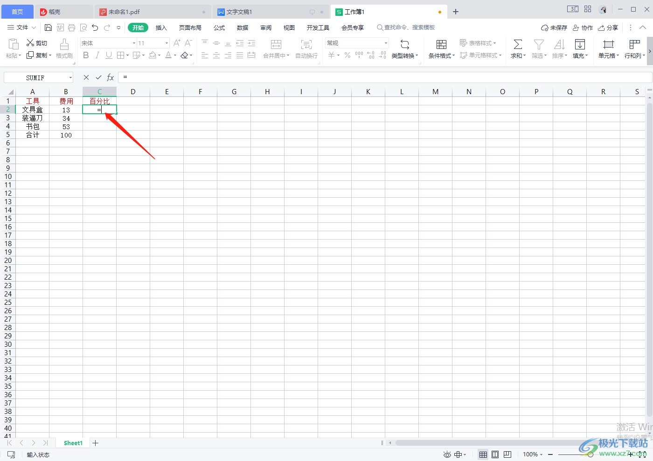653x461 pixels.
Task: Switch to the 页面布局 Page Layout tab
Action: [x=190, y=28]
